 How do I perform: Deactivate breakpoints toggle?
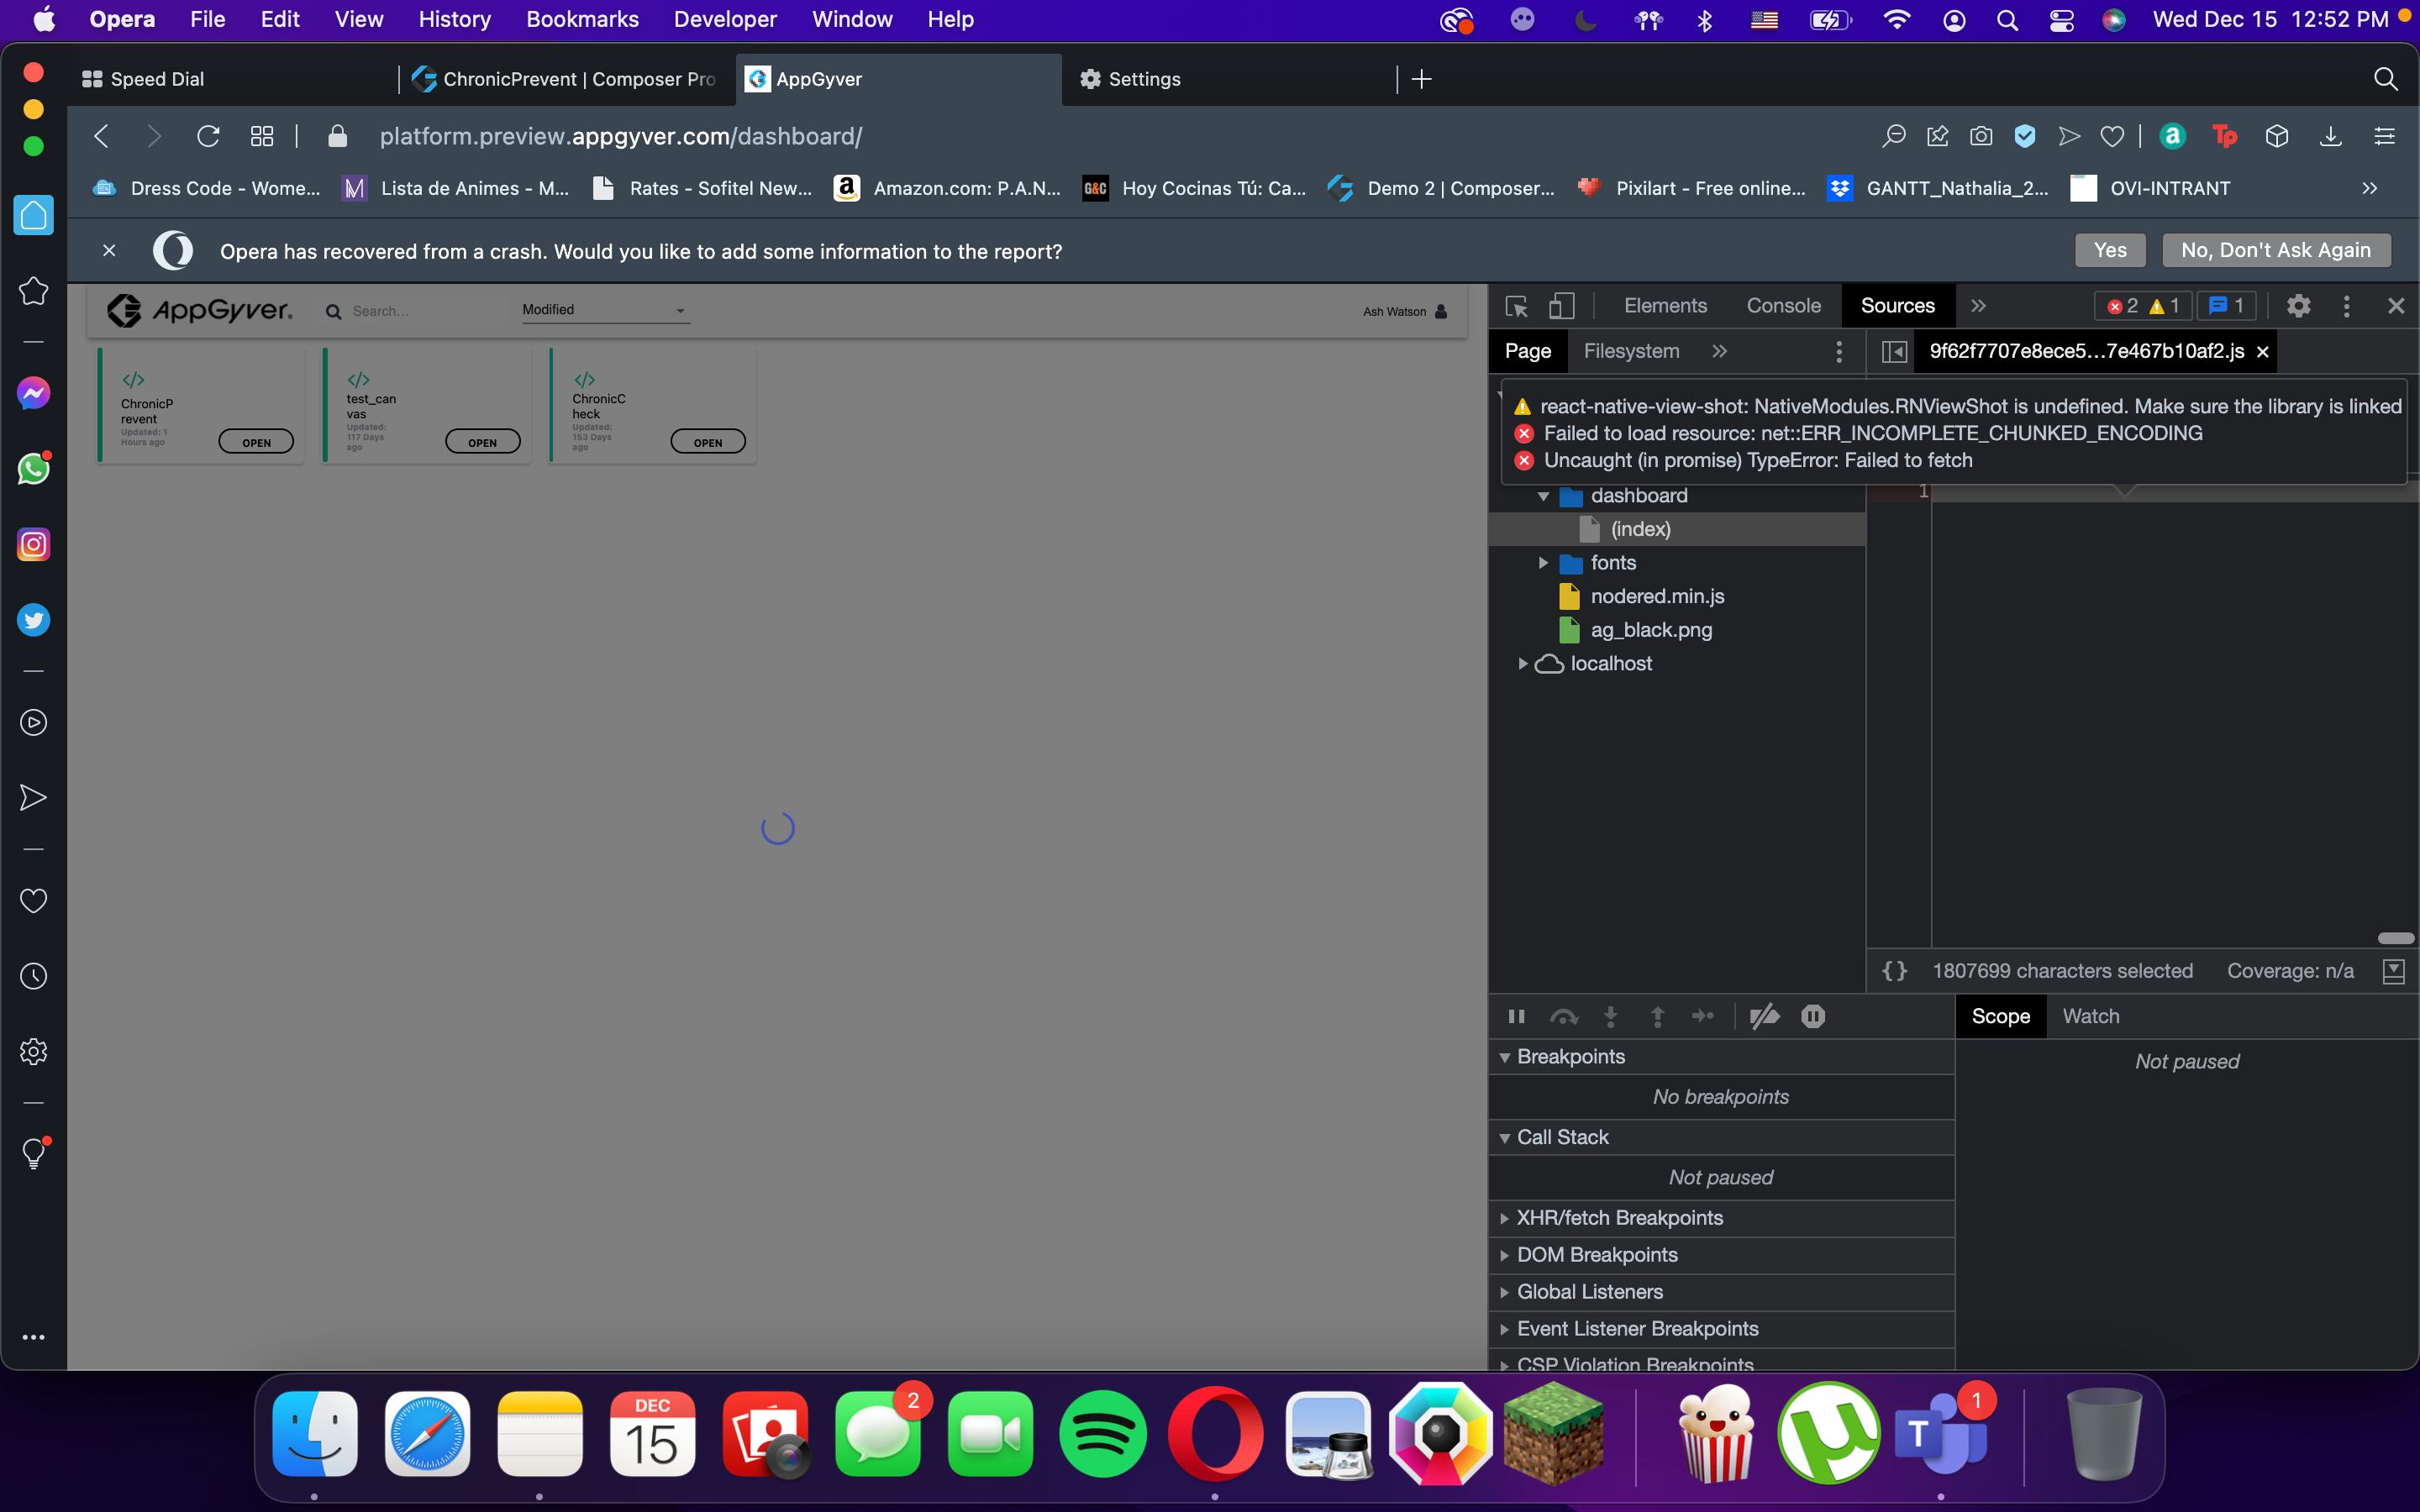click(1764, 1016)
